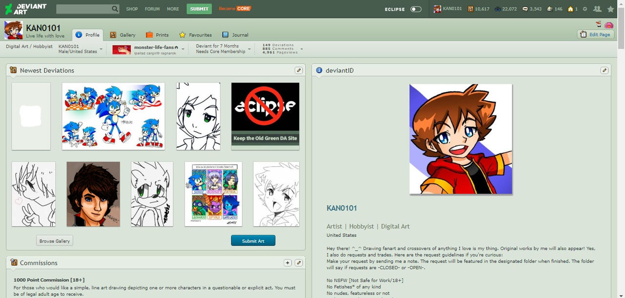This screenshot has height=298, width=625.
Task: Expand the Deviant for 7 Months dropdown
Action: (x=249, y=49)
